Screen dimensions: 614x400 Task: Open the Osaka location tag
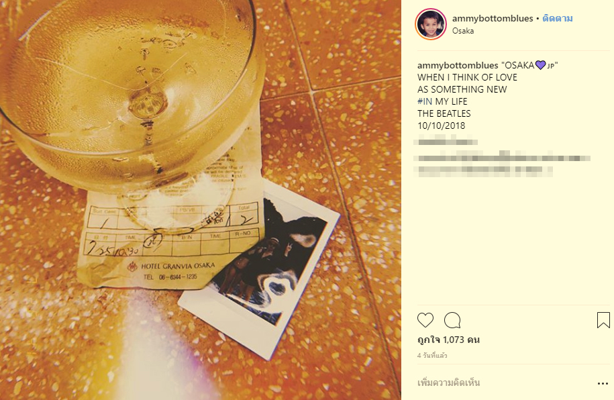tap(463, 31)
